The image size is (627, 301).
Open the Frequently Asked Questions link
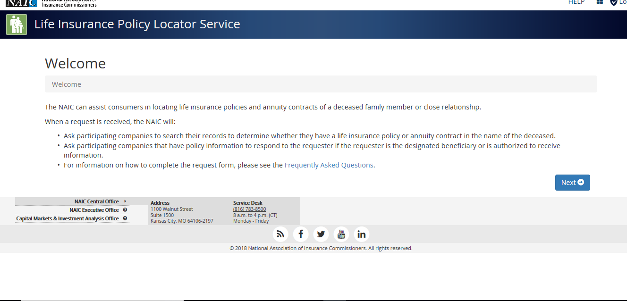coord(329,165)
